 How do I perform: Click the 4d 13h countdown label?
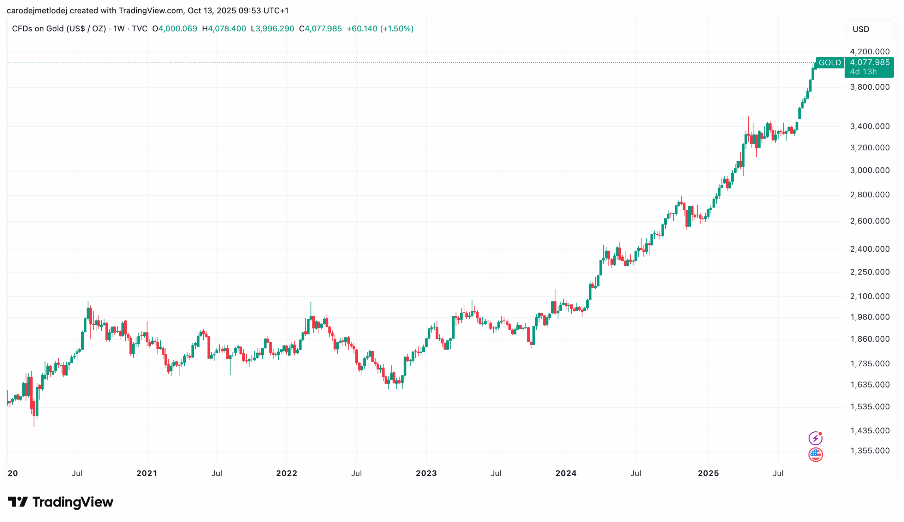[863, 72]
